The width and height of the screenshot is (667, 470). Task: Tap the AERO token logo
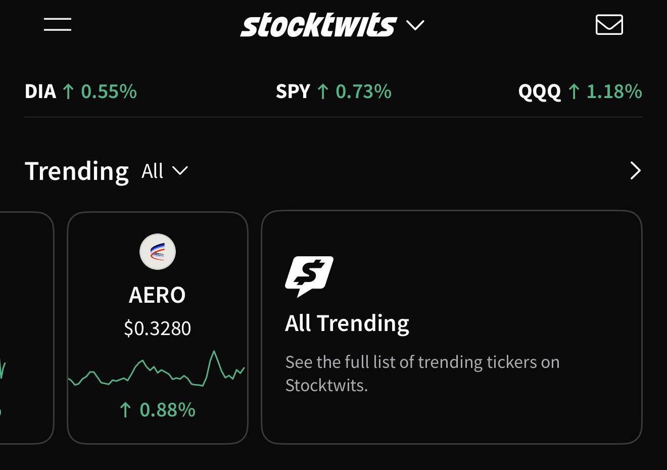coord(158,252)
